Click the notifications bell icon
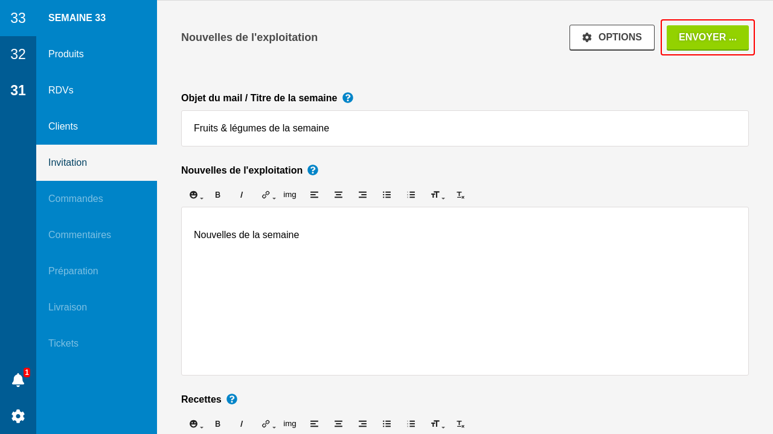The image size is (773, 434). [18, 380]
